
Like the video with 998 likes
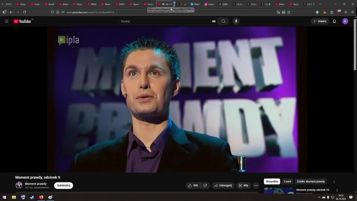click(193, 185)
